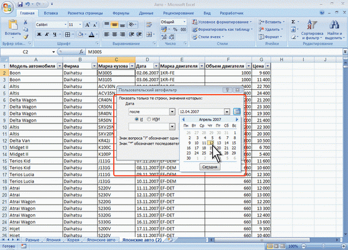This screenshot has width=348, height=250.
Task: Click Условное форматирование button
Action: click(222, 22)
